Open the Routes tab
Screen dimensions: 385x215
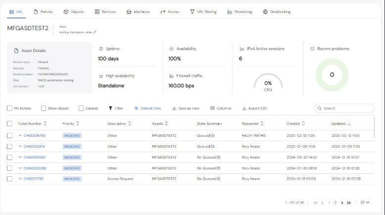click(170, 11)
